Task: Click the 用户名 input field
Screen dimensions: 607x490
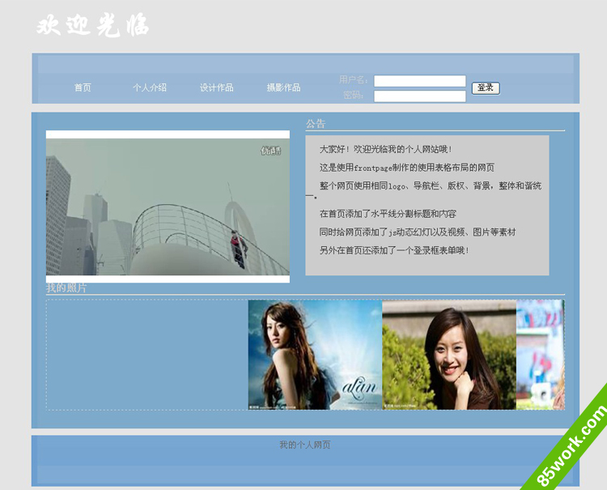Action: 419,81
